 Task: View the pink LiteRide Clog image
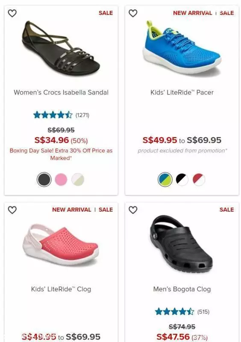pyautogui.click(x=61, y=245)
